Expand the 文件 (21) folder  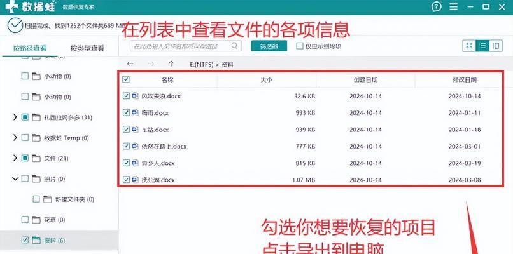click(x=15, y=158)
